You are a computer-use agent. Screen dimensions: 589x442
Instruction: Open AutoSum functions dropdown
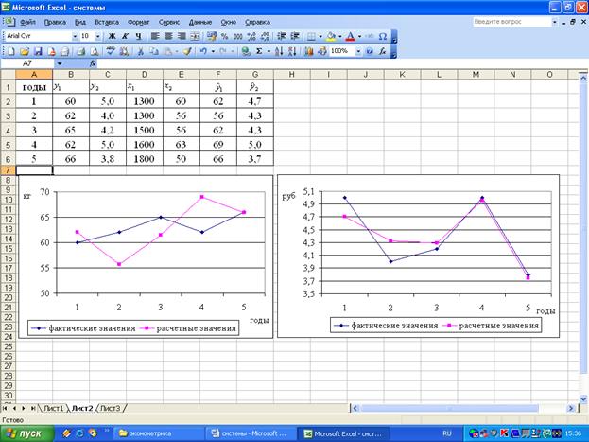coord(269,51)
